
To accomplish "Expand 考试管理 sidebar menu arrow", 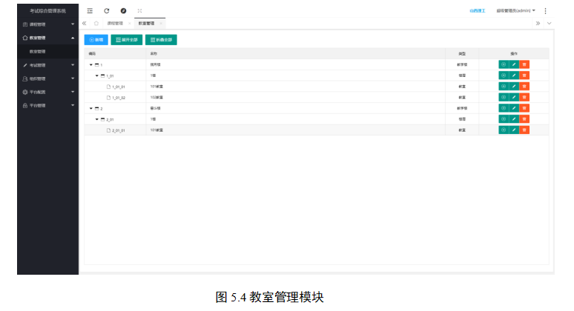I will pyautogui.click(x=73, y=65).
